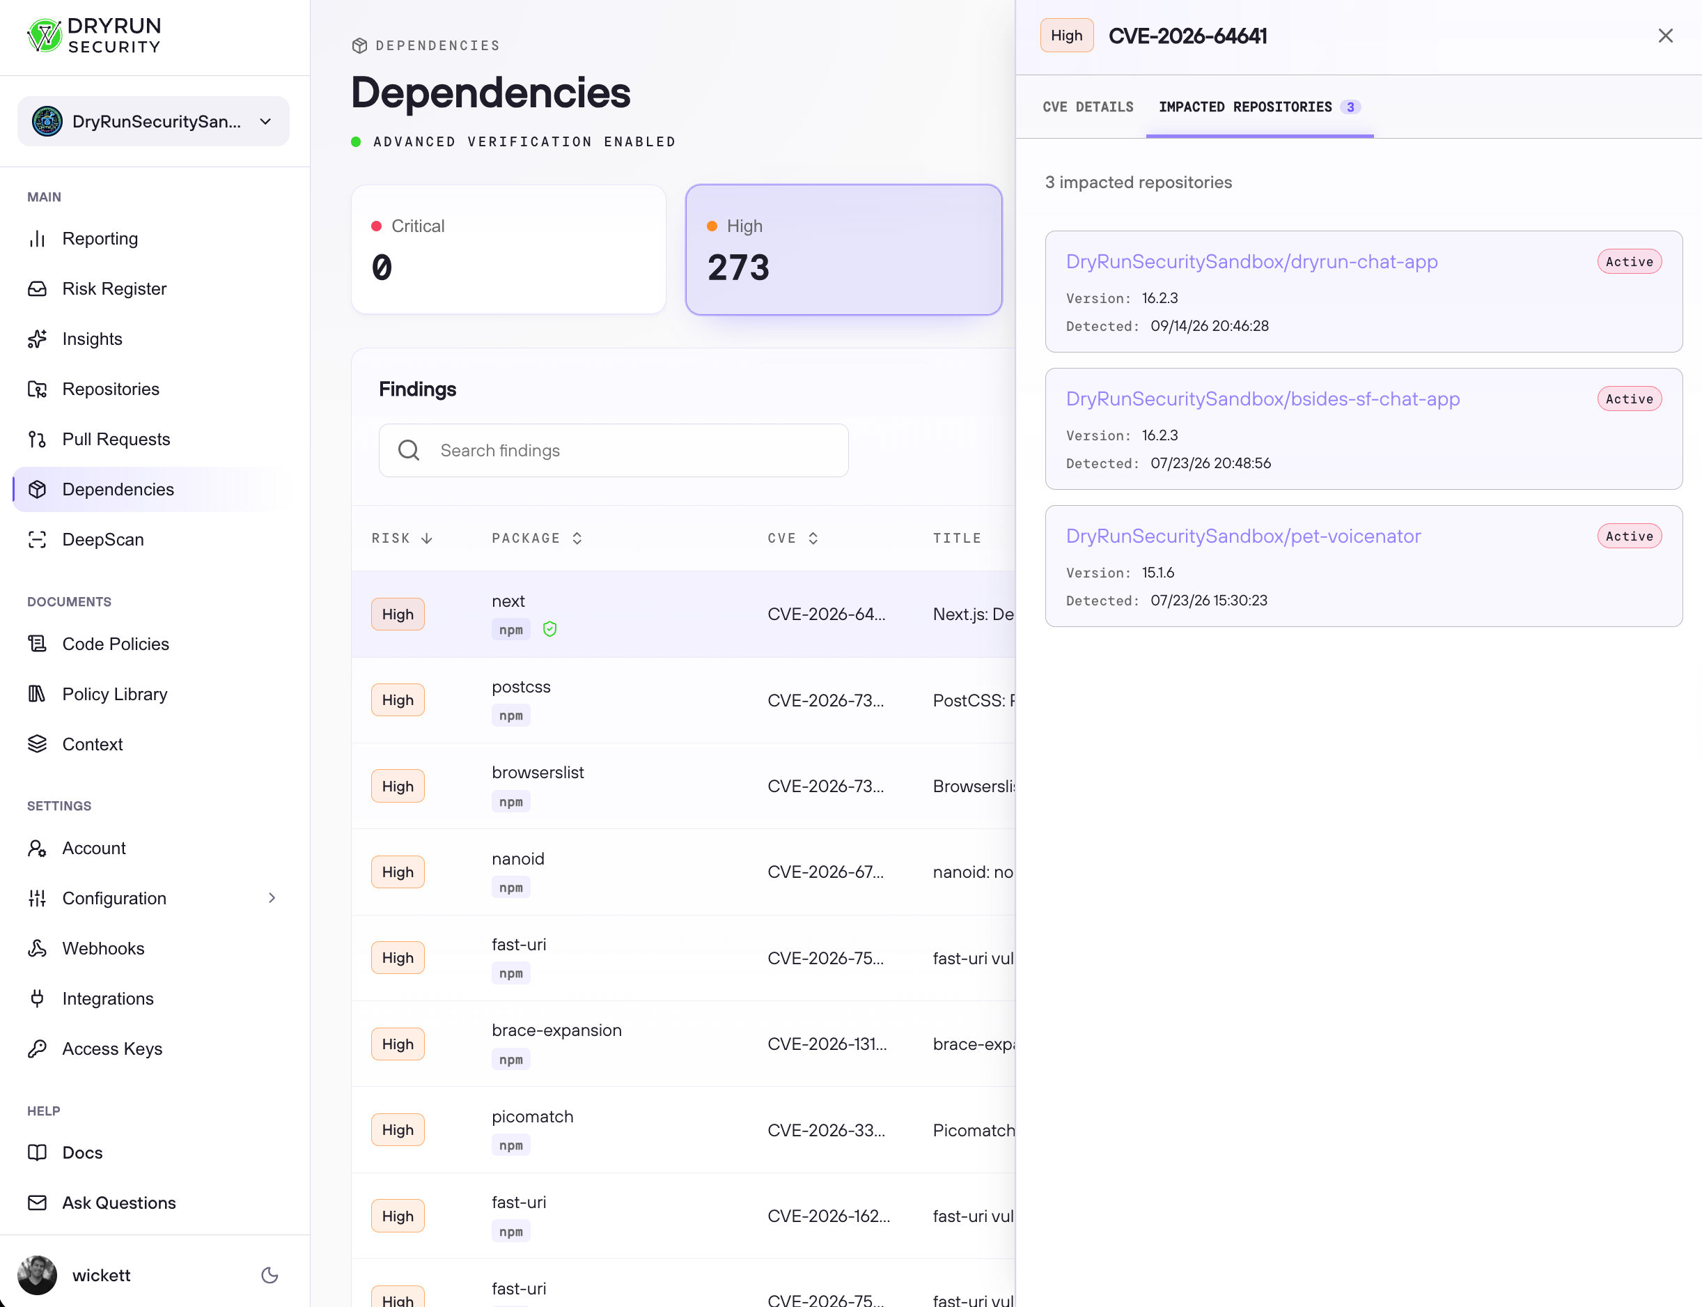Close the CVE-2026-64641 side panel
Viewport: 1702px width, 1307px height.
(1666, 36)
